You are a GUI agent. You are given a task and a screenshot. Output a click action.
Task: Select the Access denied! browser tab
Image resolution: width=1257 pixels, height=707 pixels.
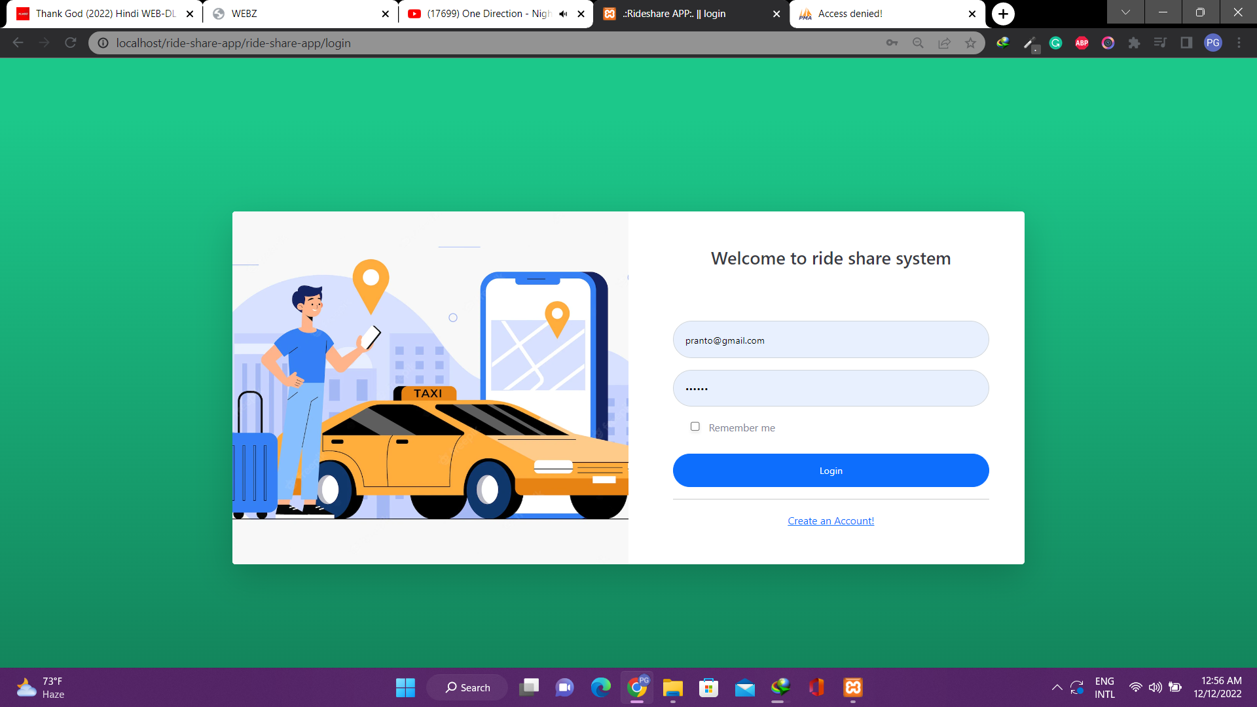click(871, 13)
